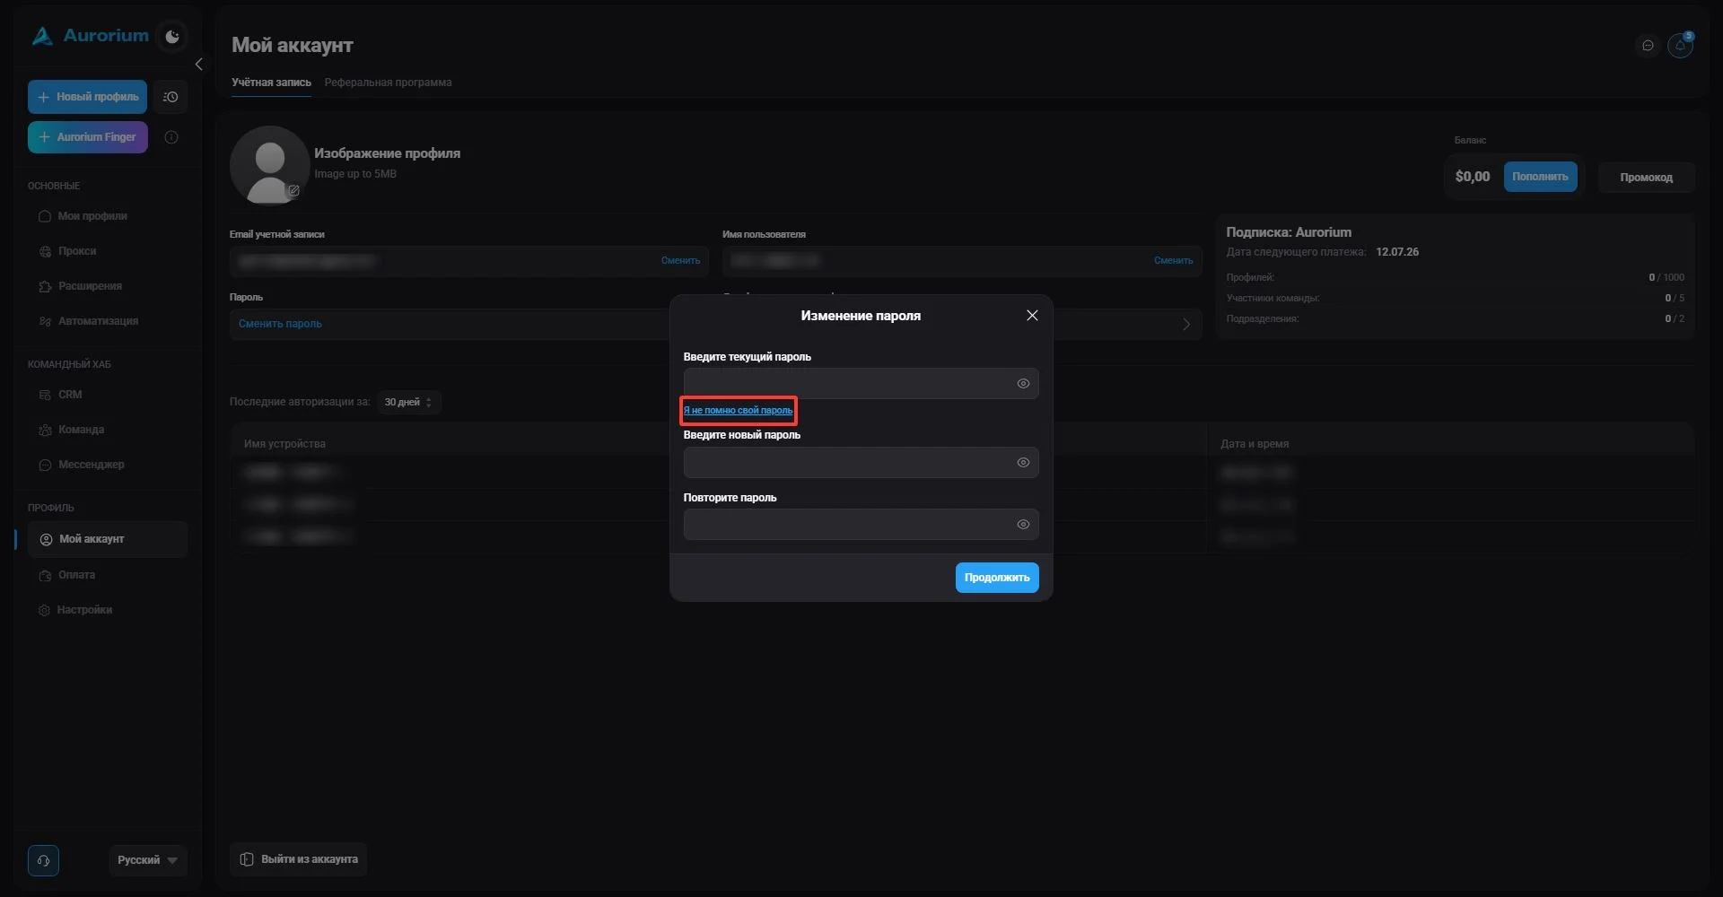Select Мой аккаунт in sidebar
This screenshot has width=1723, height=897.
(x=108, y=539)
